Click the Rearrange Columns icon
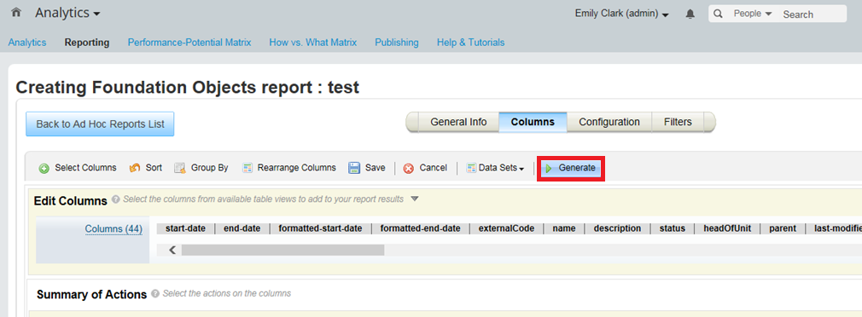 248,168
